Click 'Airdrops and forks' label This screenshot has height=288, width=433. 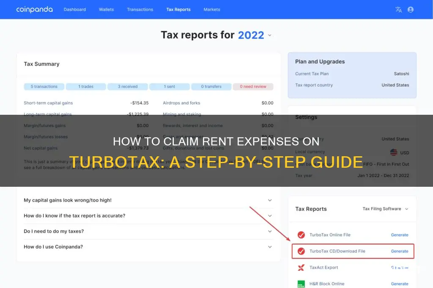[x=181, y=103]
